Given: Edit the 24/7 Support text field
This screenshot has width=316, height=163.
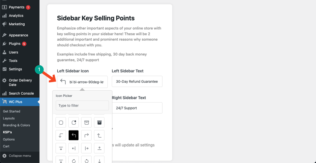Looking at the screenshot, I should [137, 108].
